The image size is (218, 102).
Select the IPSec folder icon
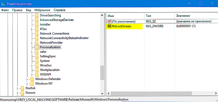point(37,29)
